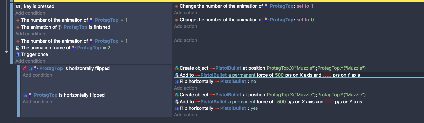Click "Add action" beside the Trigger once event
424x123 pixels.
tap(186, 40)
